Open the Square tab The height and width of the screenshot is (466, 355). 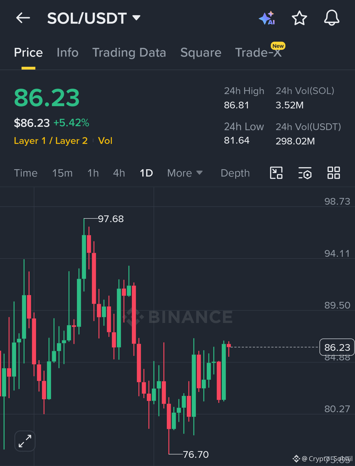pos(201,53)
